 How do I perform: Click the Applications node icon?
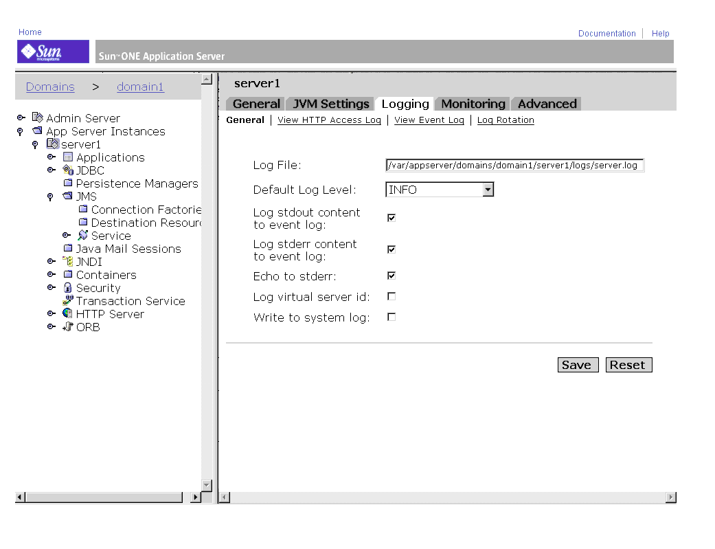point(68,157)
